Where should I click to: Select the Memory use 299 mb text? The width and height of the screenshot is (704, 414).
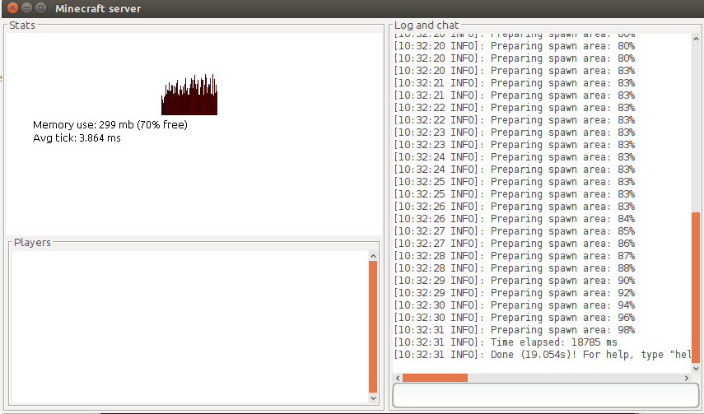(x=110, y=125)
